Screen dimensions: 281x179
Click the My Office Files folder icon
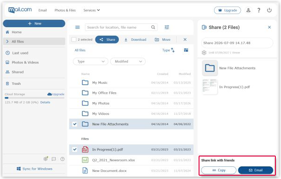(x=85, y=93)
